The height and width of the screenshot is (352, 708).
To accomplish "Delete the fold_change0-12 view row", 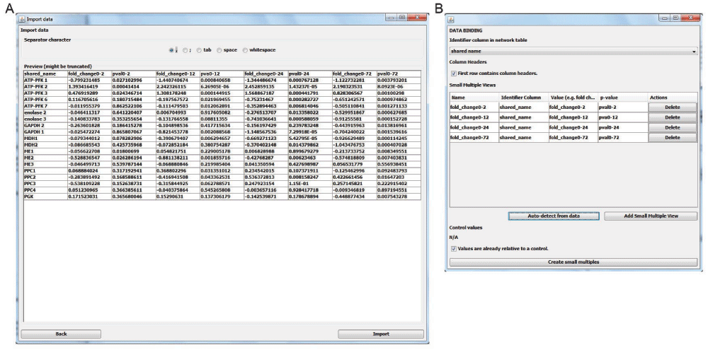I will coord(673,117).
